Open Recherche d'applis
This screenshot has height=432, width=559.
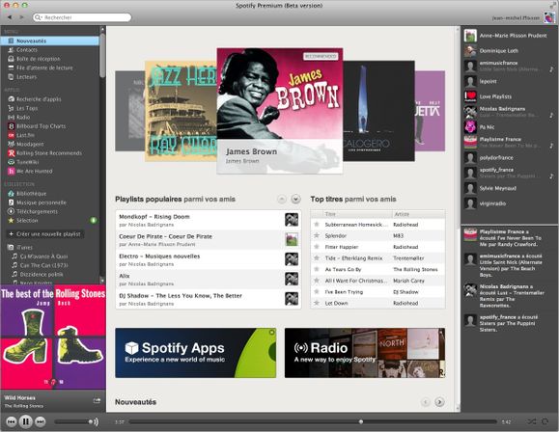click(39, 99)
